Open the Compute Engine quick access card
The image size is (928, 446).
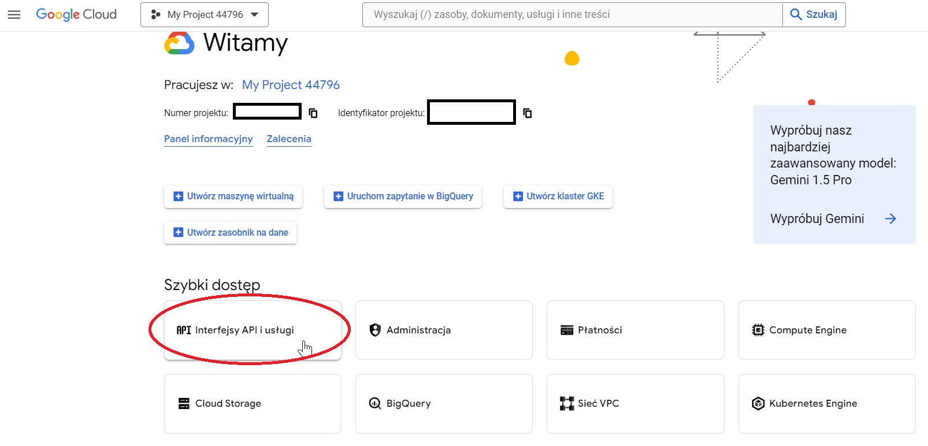tap(827, 330)
